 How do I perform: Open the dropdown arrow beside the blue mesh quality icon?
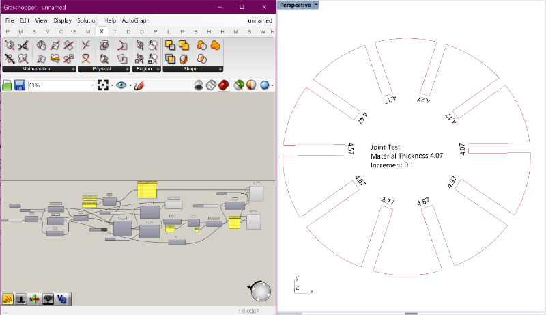coord(272,85)
